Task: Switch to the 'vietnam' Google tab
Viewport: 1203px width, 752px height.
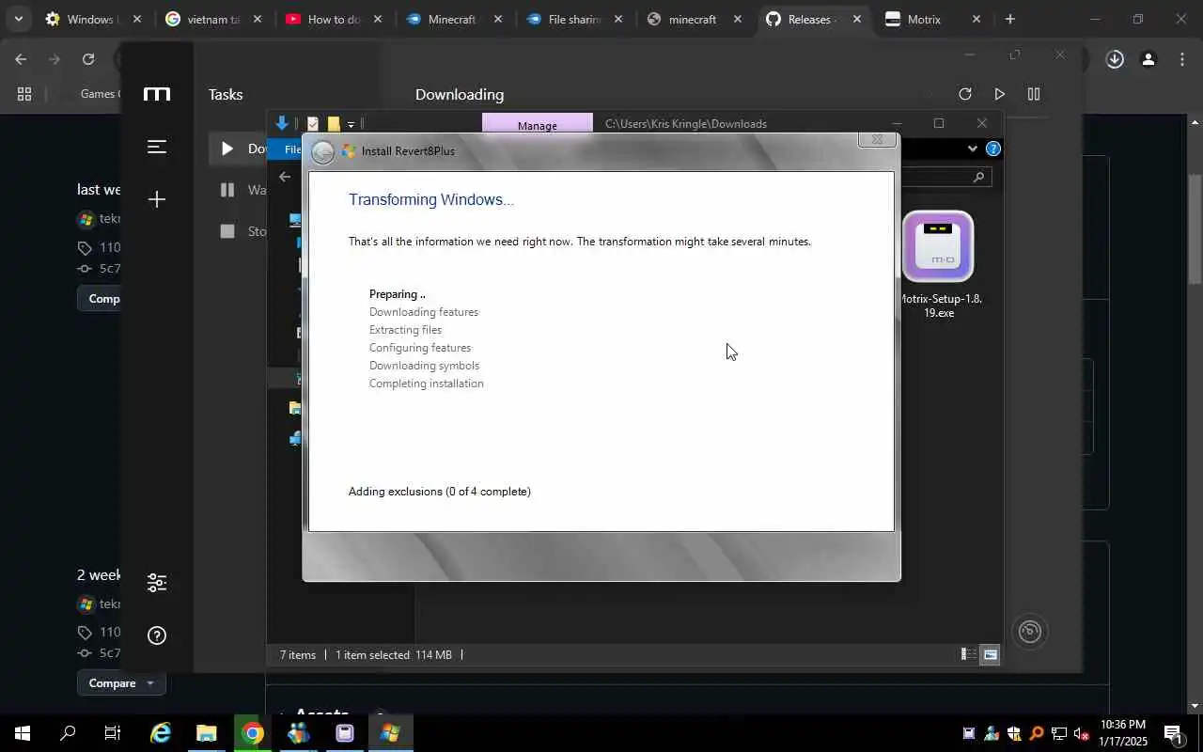Action: pyautogui.click(x=214, y=19)
